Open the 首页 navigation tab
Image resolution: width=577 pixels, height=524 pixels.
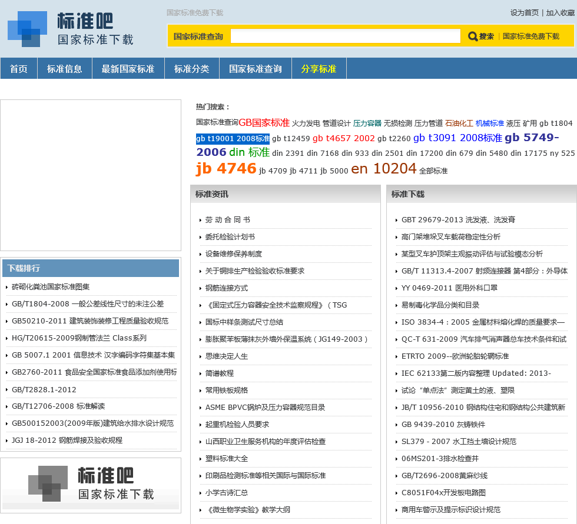point(19,69)
